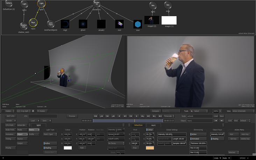Viewport: 256px width, 160px height.
Task: Select the light1 Light node
Action: [24, 4]
